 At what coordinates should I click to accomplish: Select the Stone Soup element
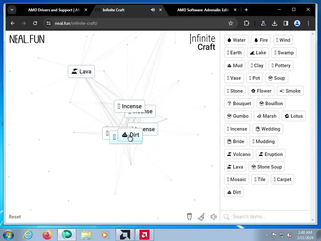point(267,167)
